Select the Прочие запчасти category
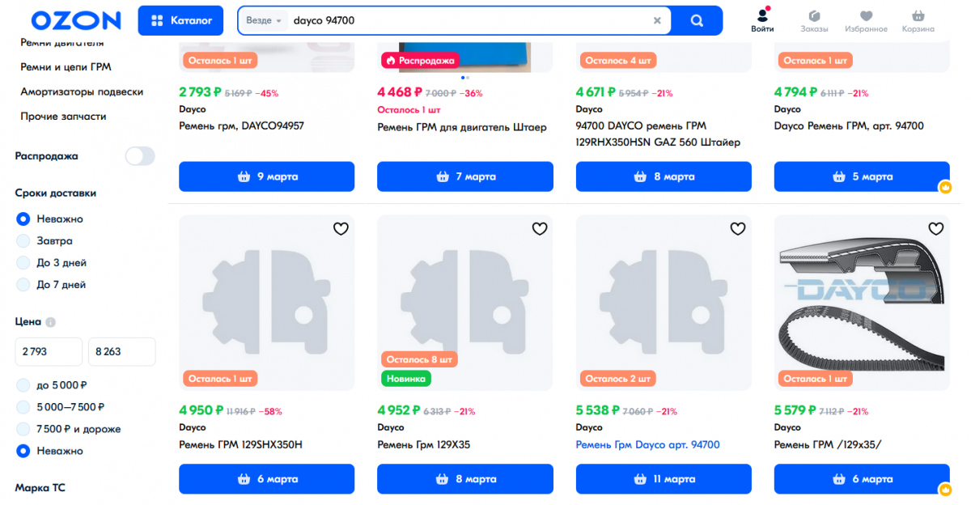 63,116
